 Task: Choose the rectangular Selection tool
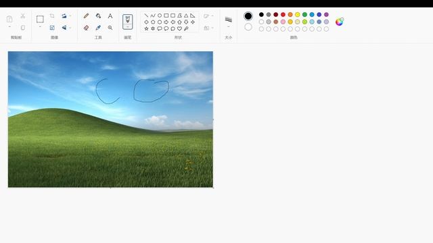tap(40, 19)
